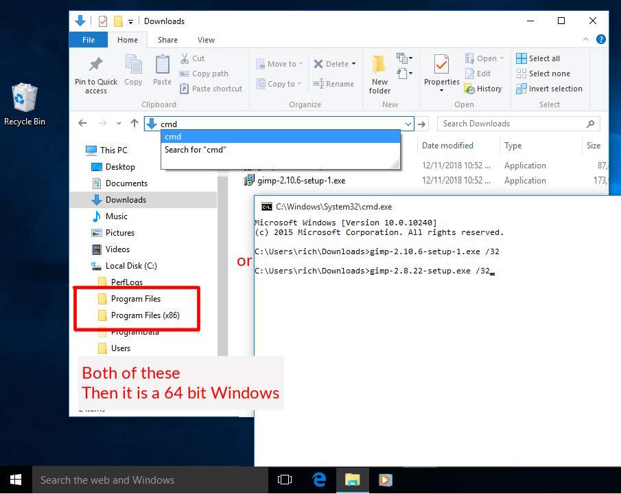Viewport: 621px width, 494px height.
Task: Click the Paste clipboard icon
Action: [162, 64]
